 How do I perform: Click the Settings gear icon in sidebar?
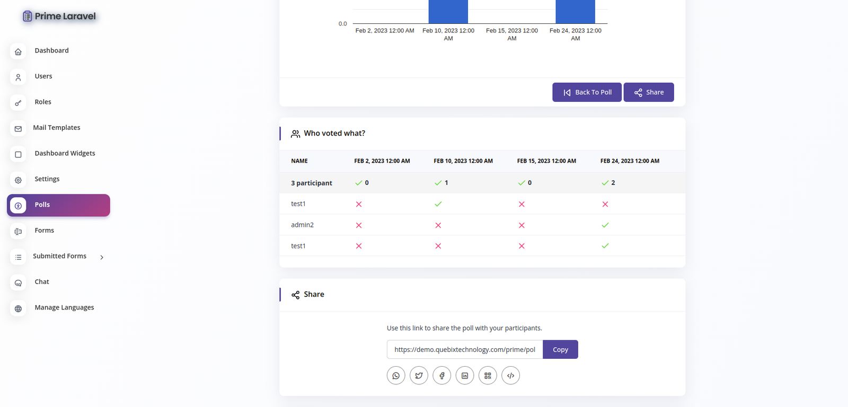click(18, 180)
